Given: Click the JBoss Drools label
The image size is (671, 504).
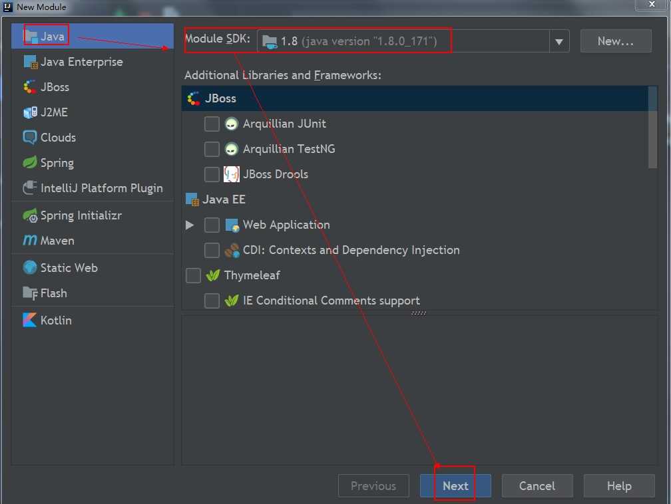Looking at the screenshot, I should (x=275, y=174).
